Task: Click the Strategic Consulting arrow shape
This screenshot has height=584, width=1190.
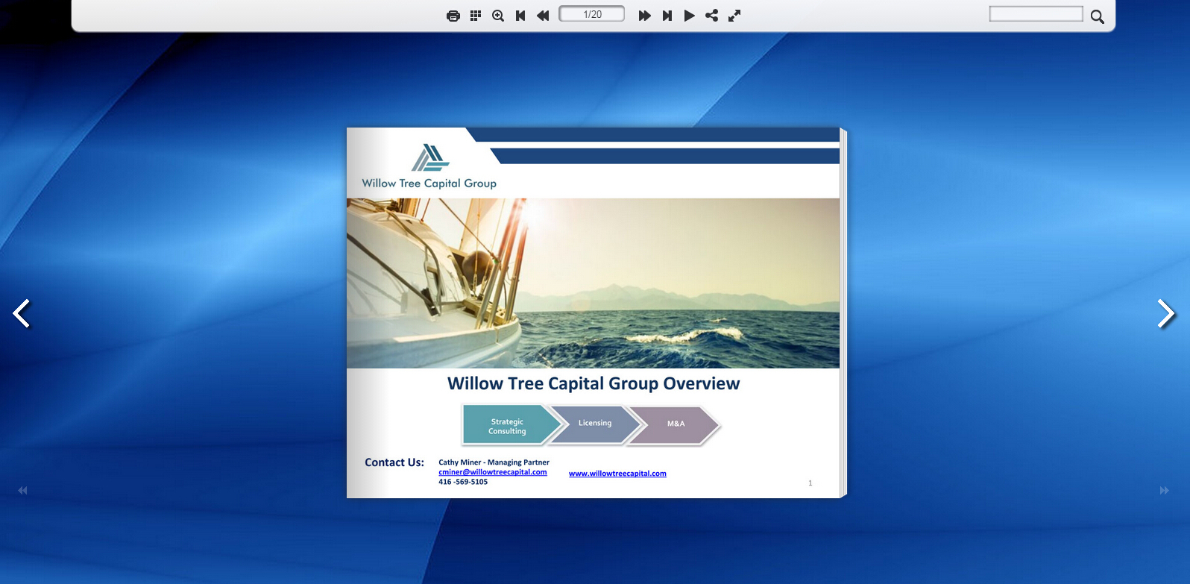Action: click(x=511, y=426)
